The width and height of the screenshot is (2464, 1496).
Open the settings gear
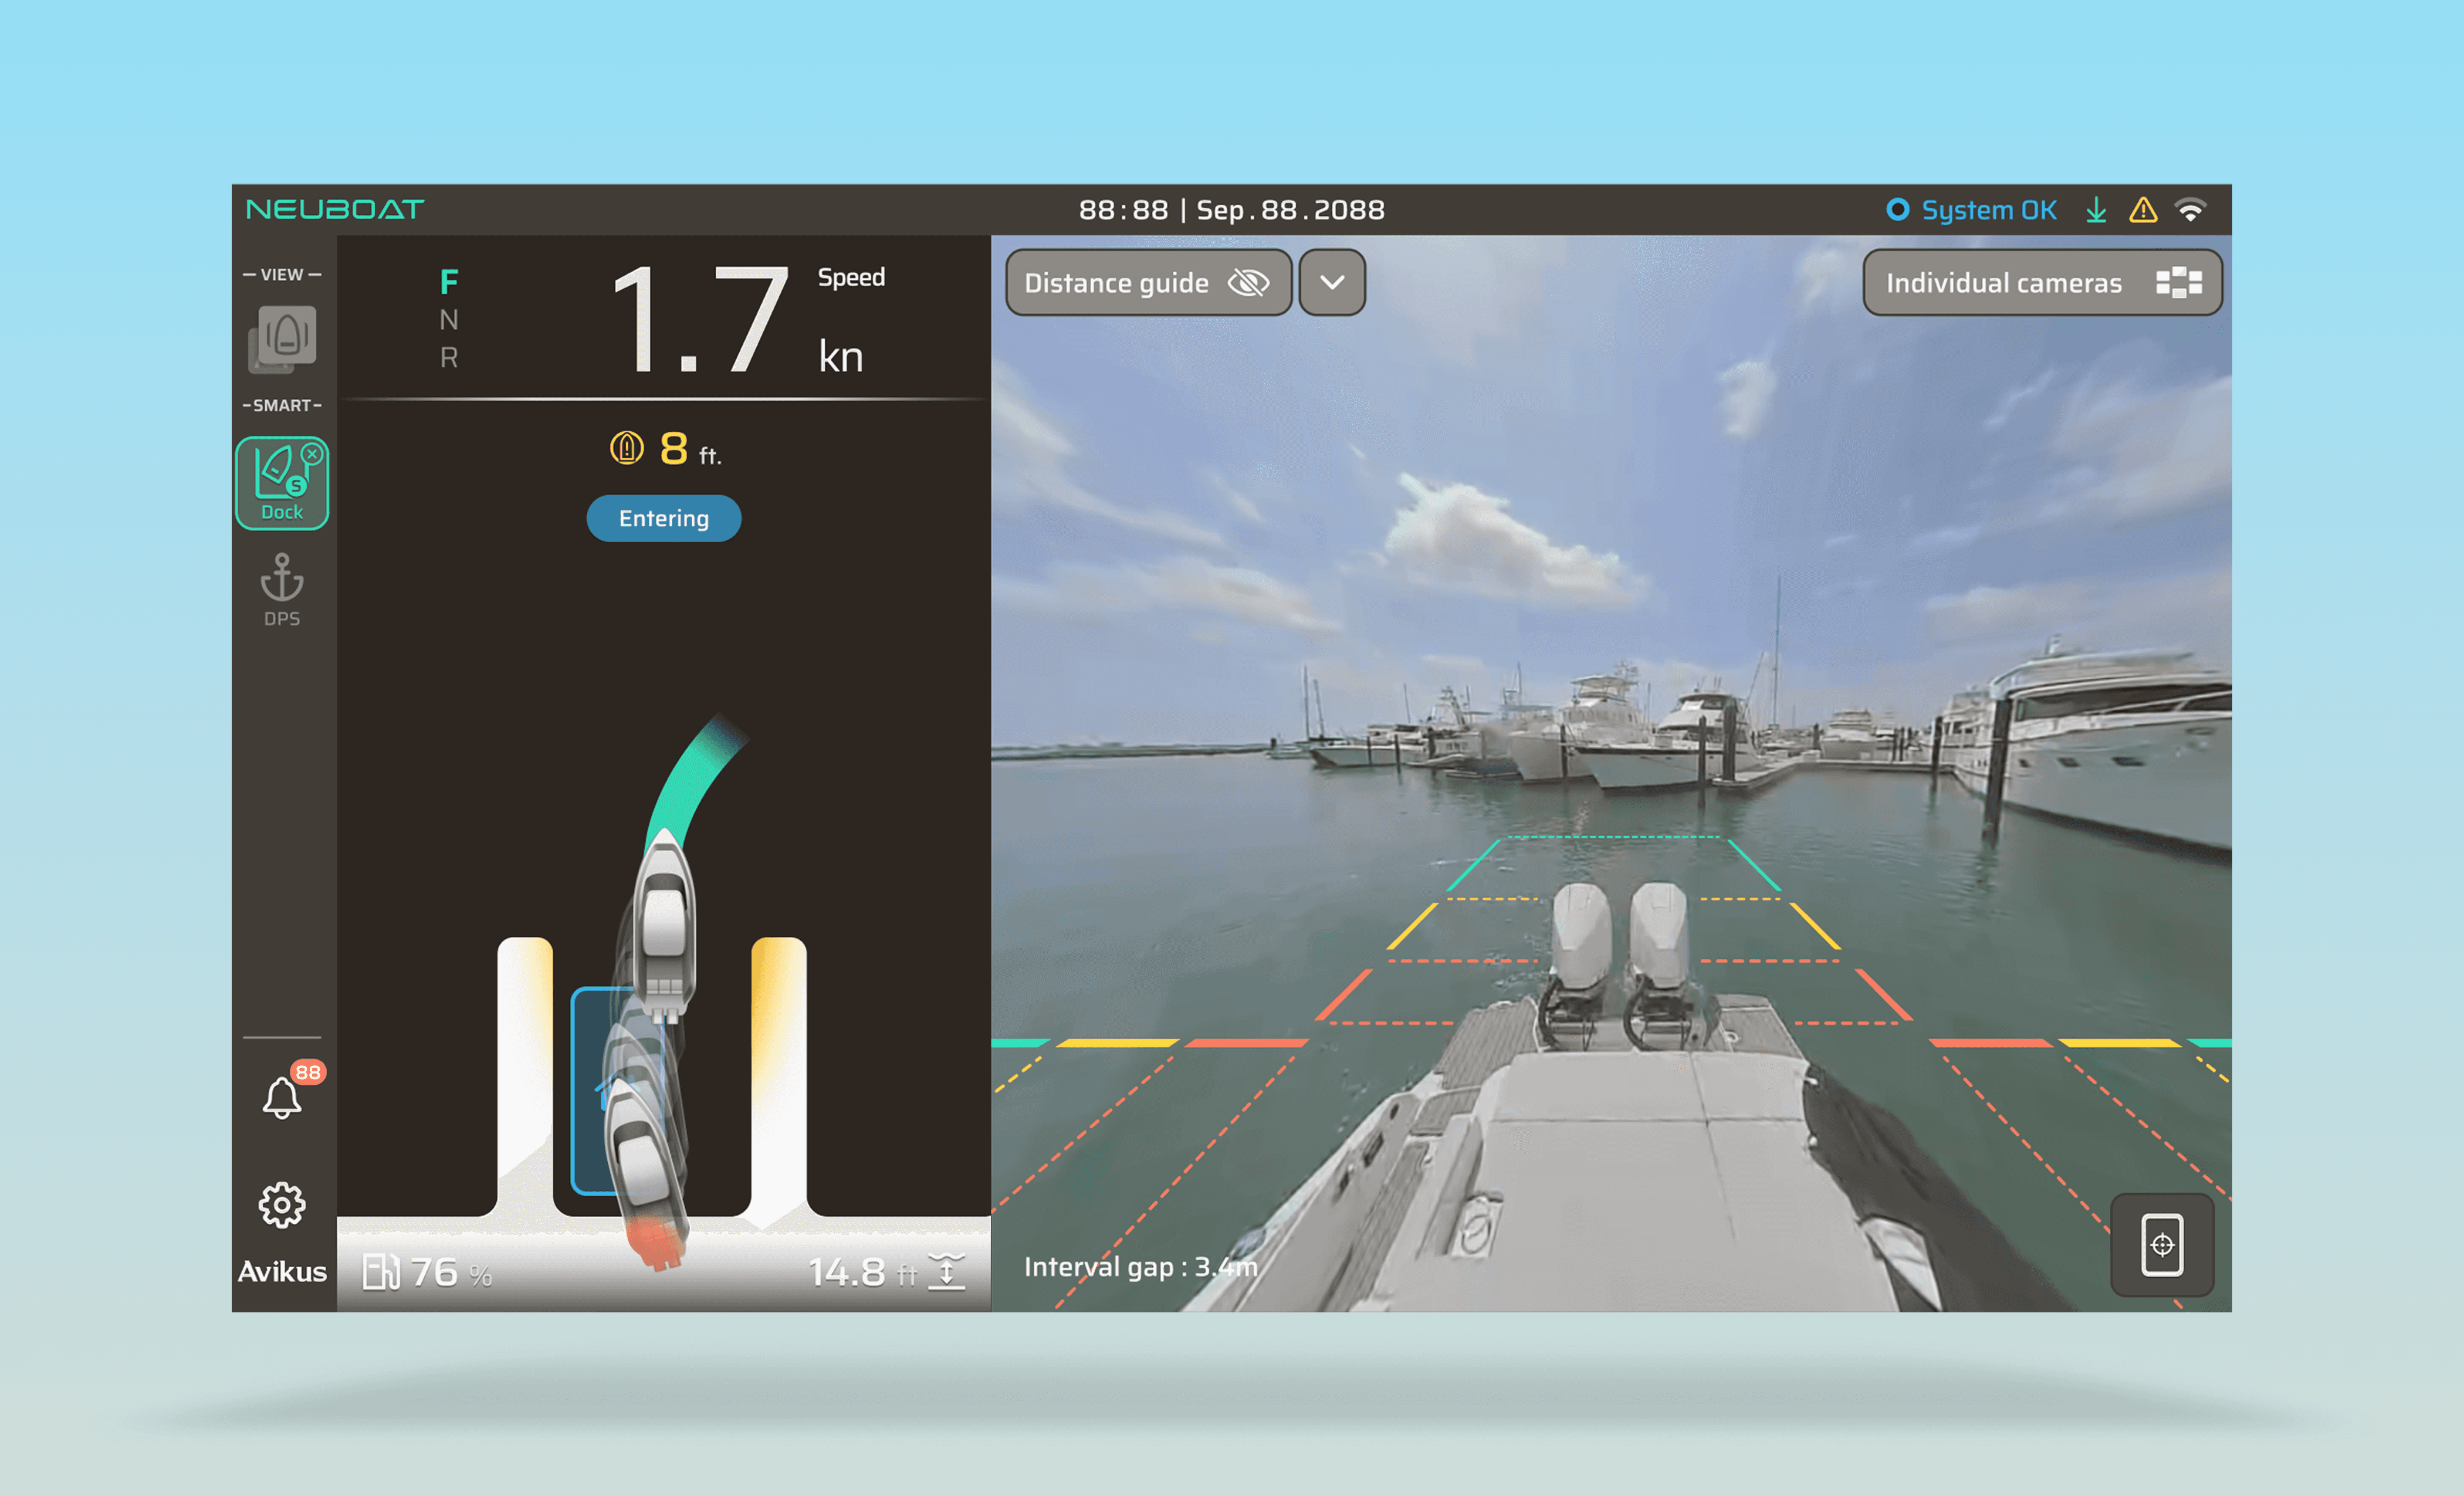282,1205
